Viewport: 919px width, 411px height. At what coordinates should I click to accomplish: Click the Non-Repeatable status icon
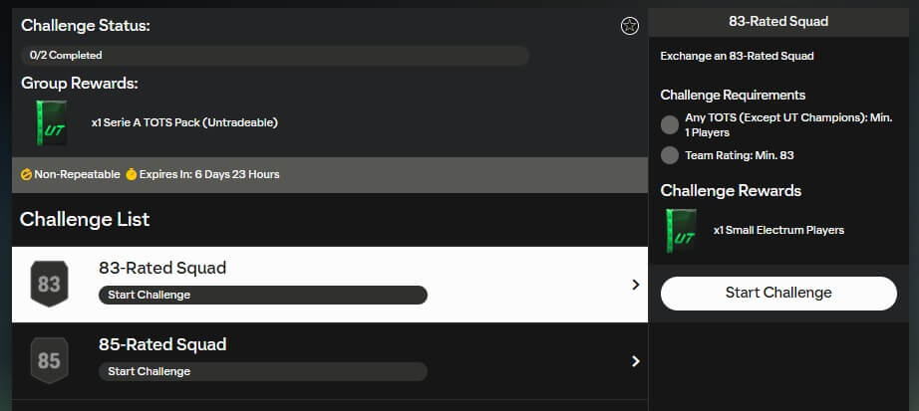pos(27,174)
